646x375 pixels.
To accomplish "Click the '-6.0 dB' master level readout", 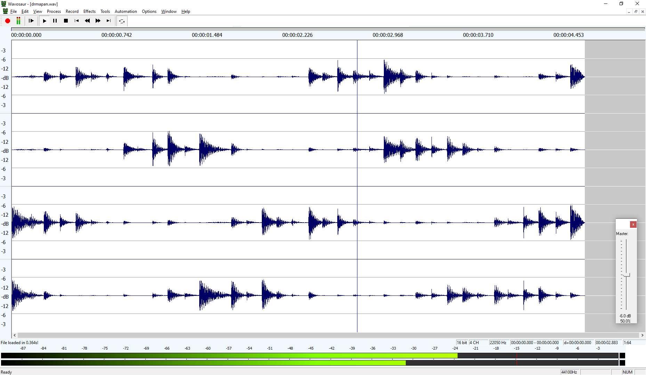I will (625, 316).
